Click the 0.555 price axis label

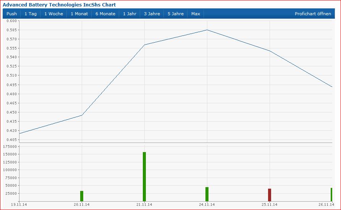[x=11, y=48]
